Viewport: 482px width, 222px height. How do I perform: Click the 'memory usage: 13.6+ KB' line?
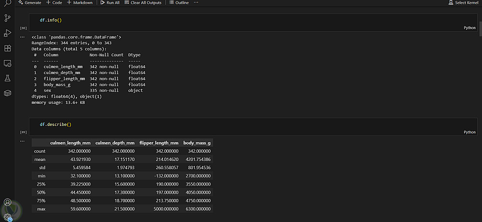58,102
